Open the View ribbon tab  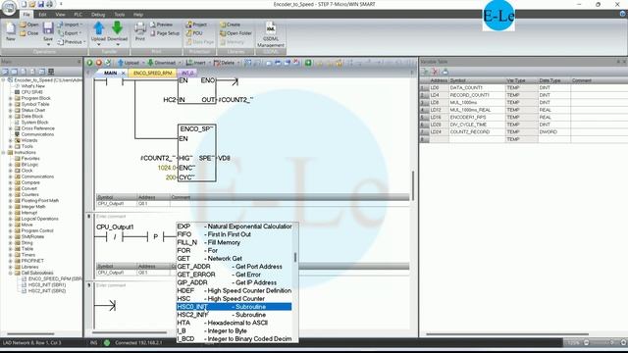tap(60, 15)
